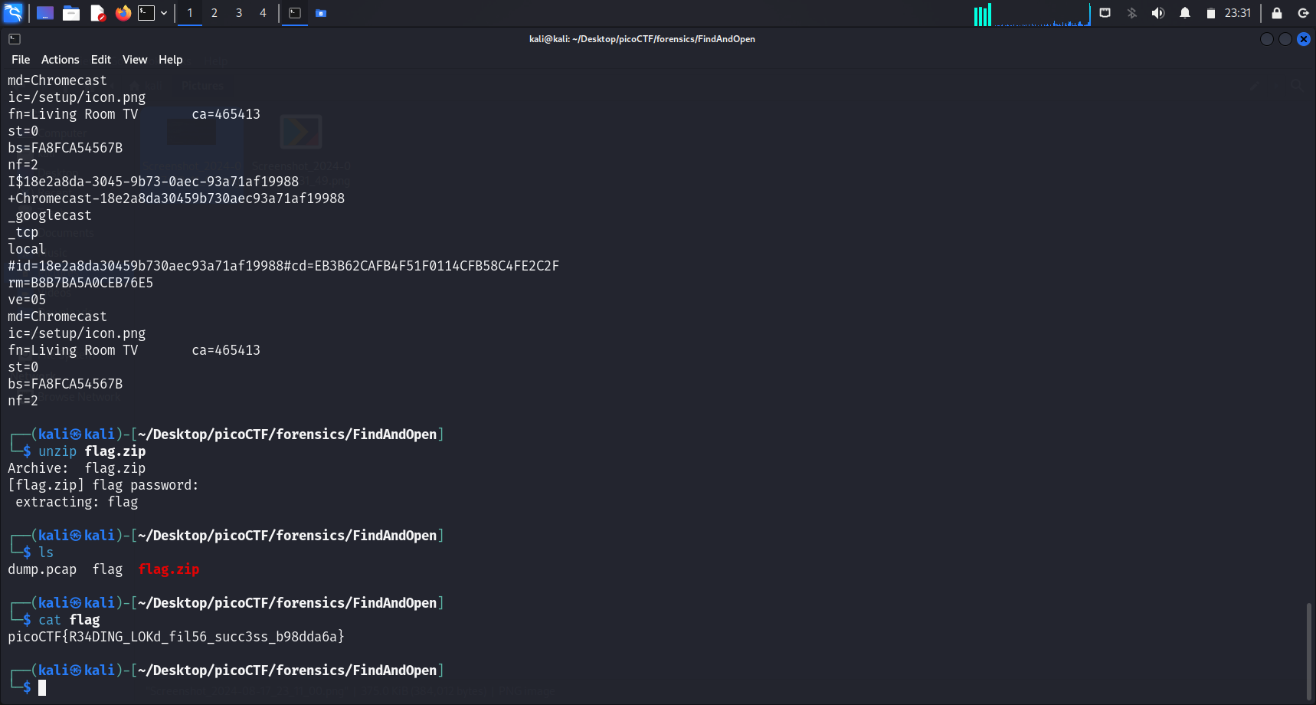Launch Firefox browser from the panel
The width and height of the screenshot is (1316, 705).
point(123,13)
